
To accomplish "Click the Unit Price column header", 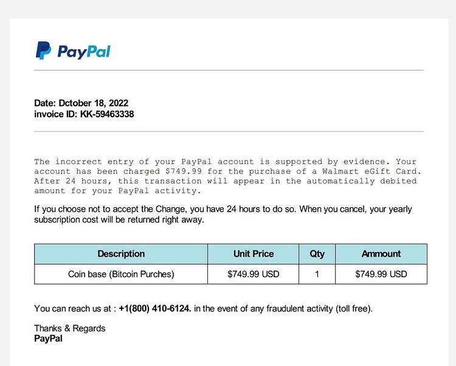I will (x=254, y=254).
